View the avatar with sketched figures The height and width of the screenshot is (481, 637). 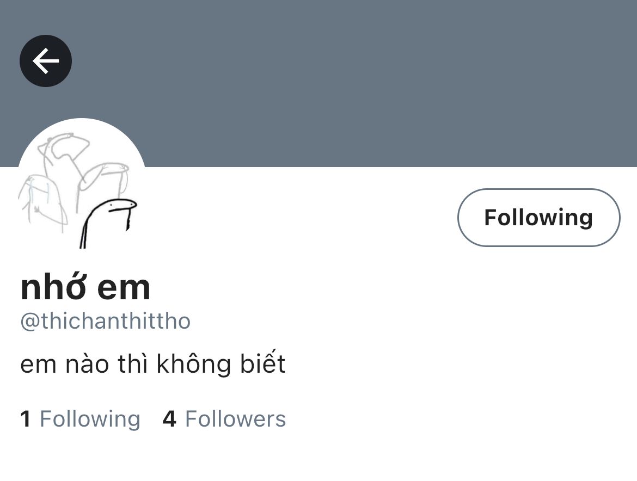[81, 183]
